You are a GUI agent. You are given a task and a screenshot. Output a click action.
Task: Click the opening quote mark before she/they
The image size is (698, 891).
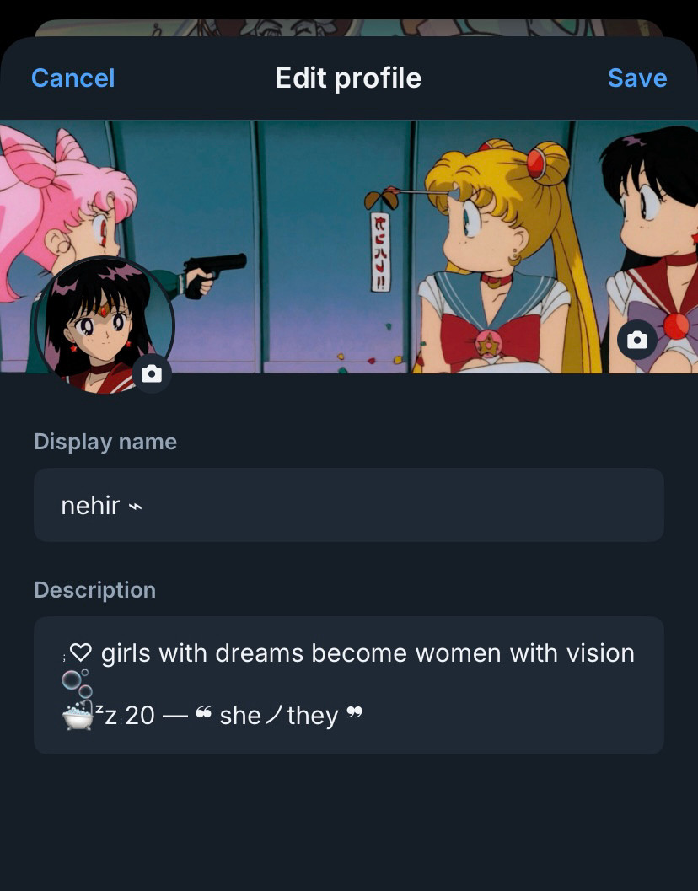tap(203, 713)
